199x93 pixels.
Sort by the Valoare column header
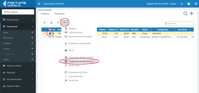point(102,30)
